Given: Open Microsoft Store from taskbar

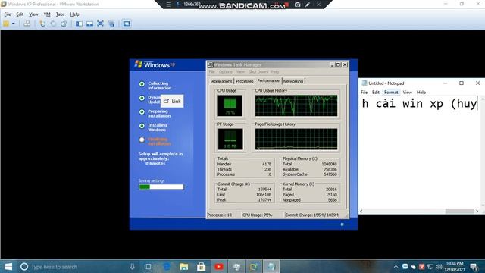Looking at the screenshot, I should tap(201, 266).
